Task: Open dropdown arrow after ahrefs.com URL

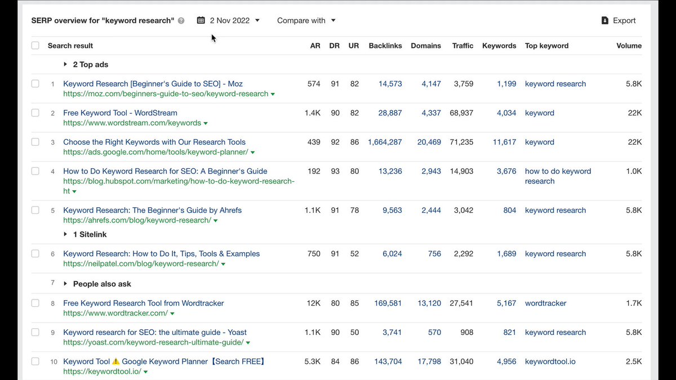Action: point(216,221)
